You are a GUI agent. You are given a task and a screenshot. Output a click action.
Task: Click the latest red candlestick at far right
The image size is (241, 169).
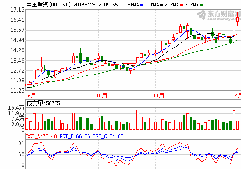pyautogui.click(x=238, y=19)
